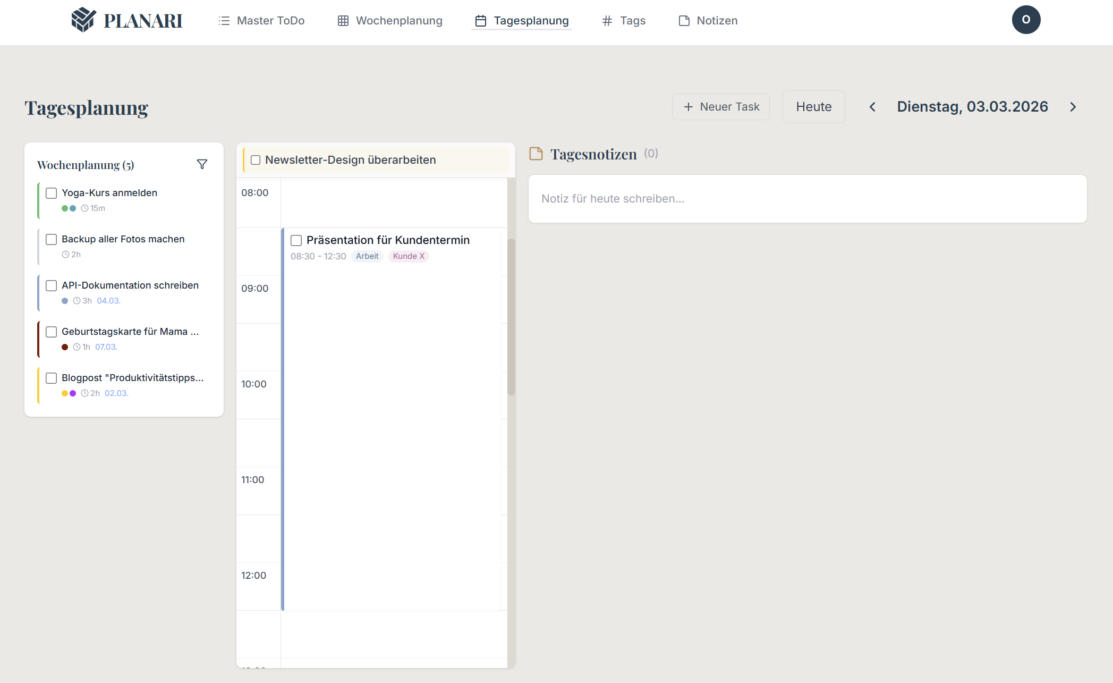The image size is (1113, 683).
Task: Open the Master ToDo tab
Action: coord(261,21)
